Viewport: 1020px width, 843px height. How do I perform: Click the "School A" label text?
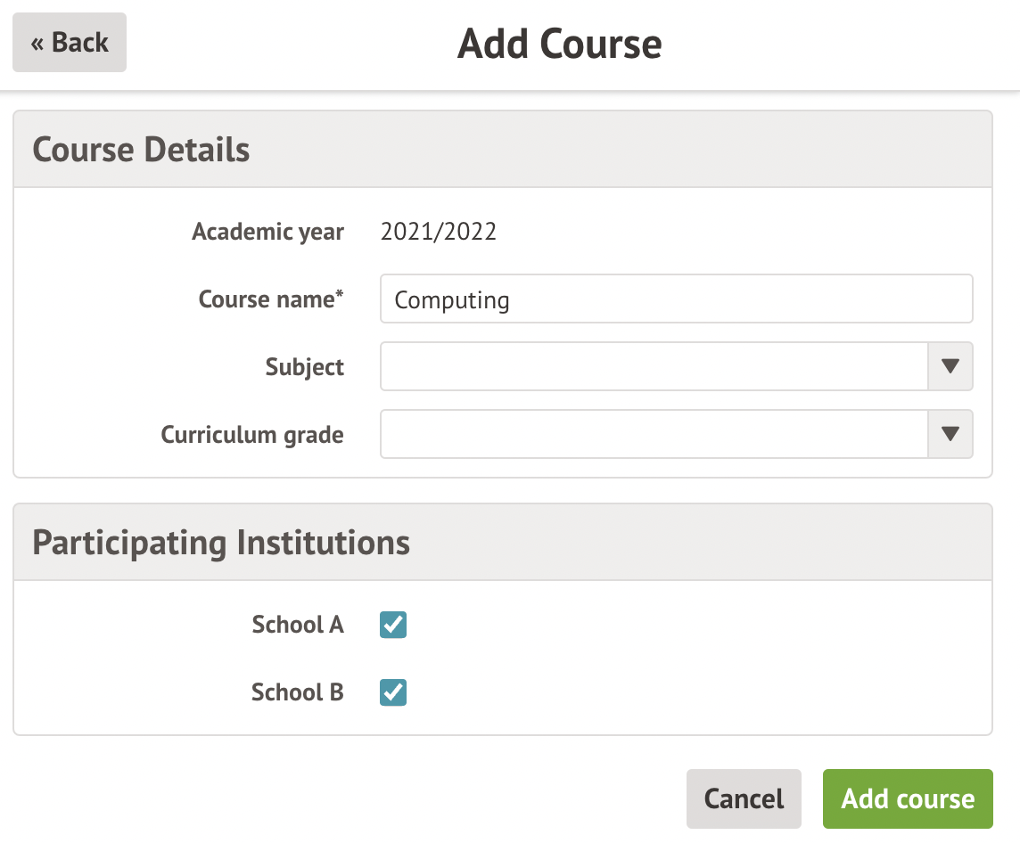pos(298,625)
